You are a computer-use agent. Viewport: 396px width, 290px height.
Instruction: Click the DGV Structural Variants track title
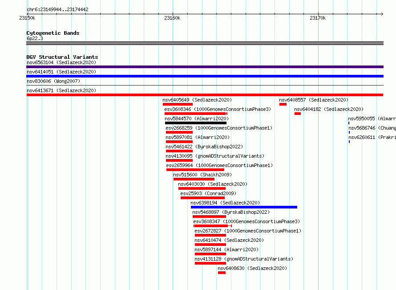click(x=62, y=57)
